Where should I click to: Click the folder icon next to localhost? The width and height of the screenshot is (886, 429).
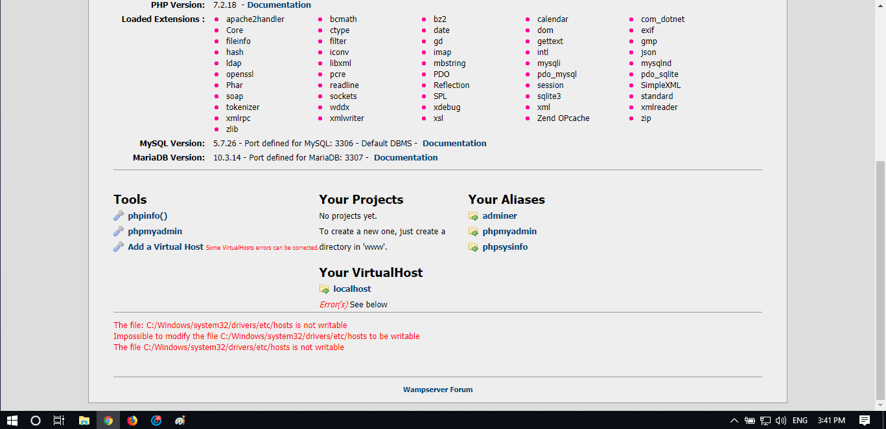pos(325,289)
